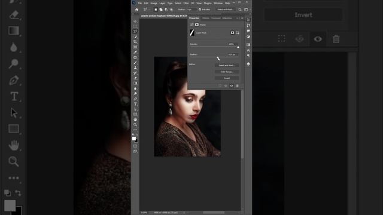Switch to the Adjustments tab

point(227,18)
